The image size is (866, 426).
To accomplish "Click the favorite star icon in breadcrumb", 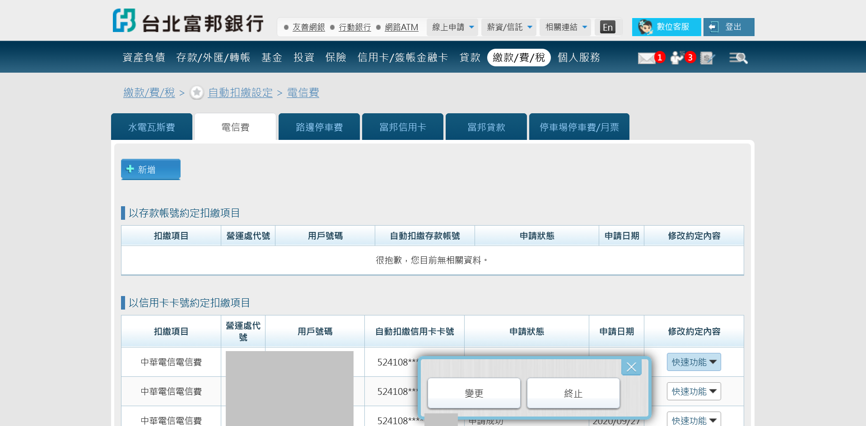I will pyautogui.click(x=197, y=93).
